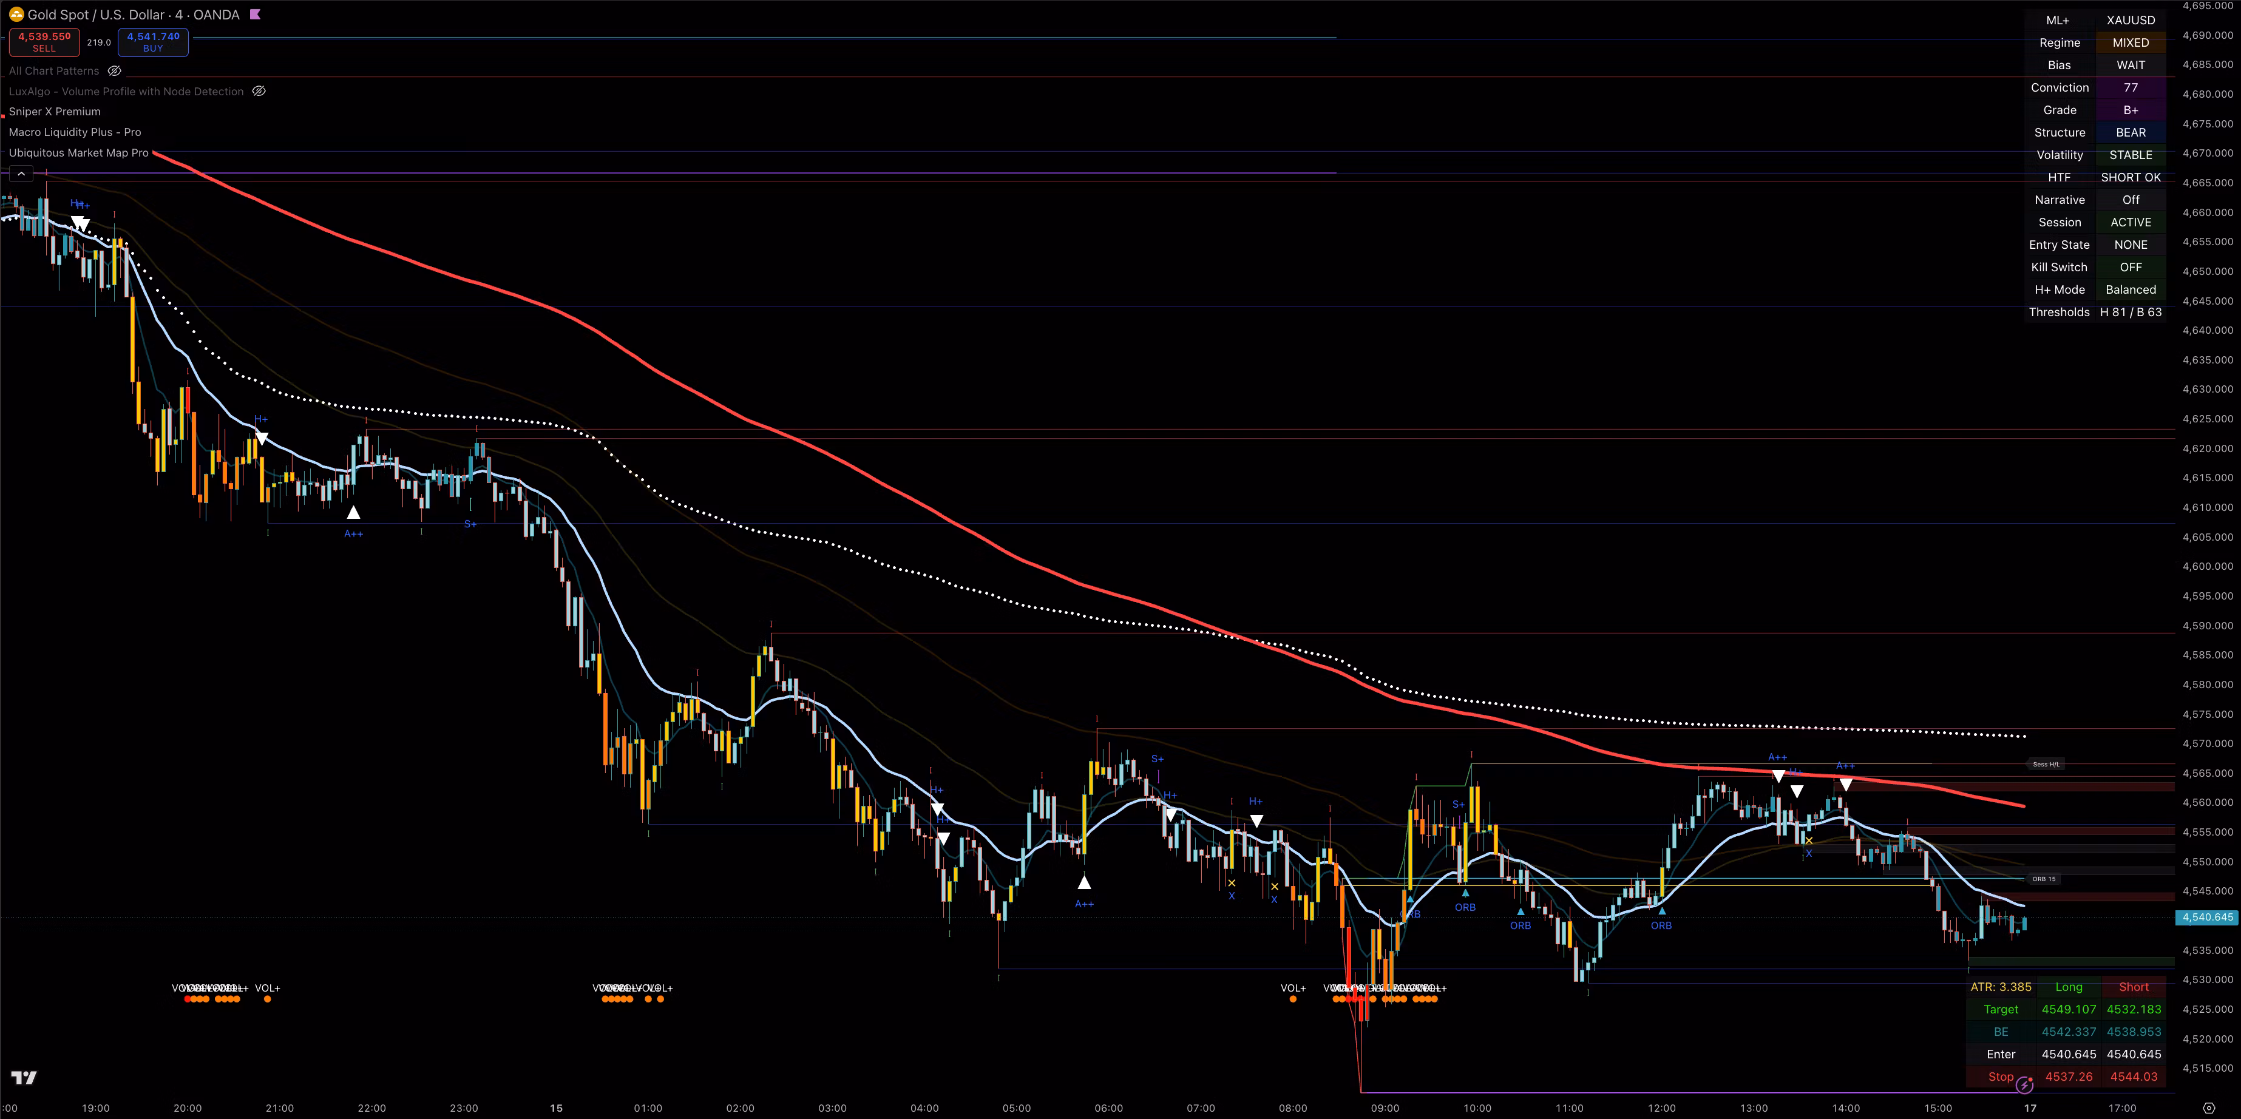Click the Long BE value 4542.337
2241x1119 pixels.
tap(2069, 1032)
